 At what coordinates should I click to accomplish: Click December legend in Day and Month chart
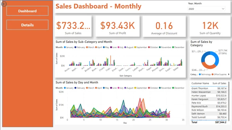point(178,88)
